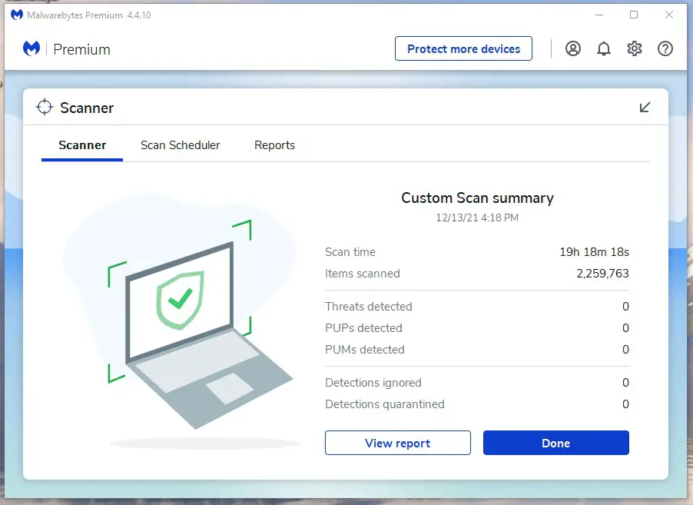Click the Done button
Image resolution: width=693 pixels, height=505 pixels.
click(556, 443)
